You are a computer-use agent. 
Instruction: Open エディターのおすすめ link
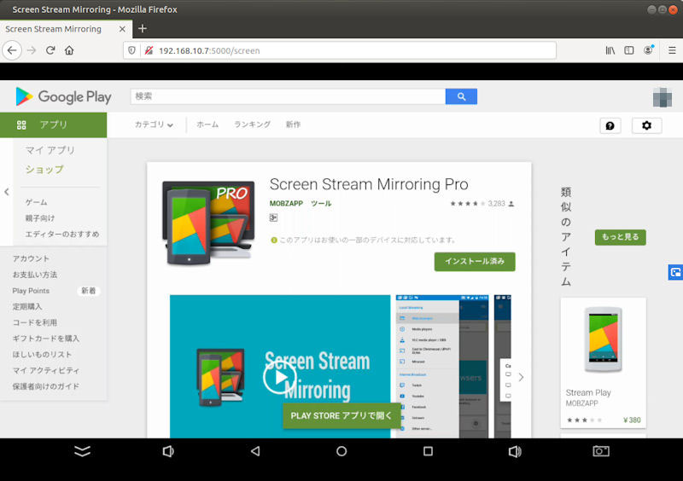[62, 235]
